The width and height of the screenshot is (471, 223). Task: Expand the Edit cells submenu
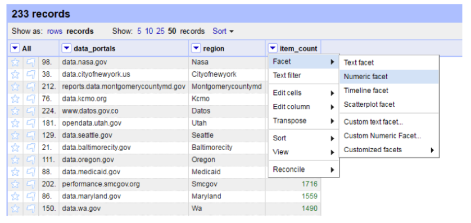coord(304,93)
